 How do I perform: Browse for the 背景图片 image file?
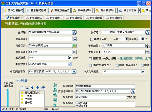pyautogui.click(x=74, y=46)
